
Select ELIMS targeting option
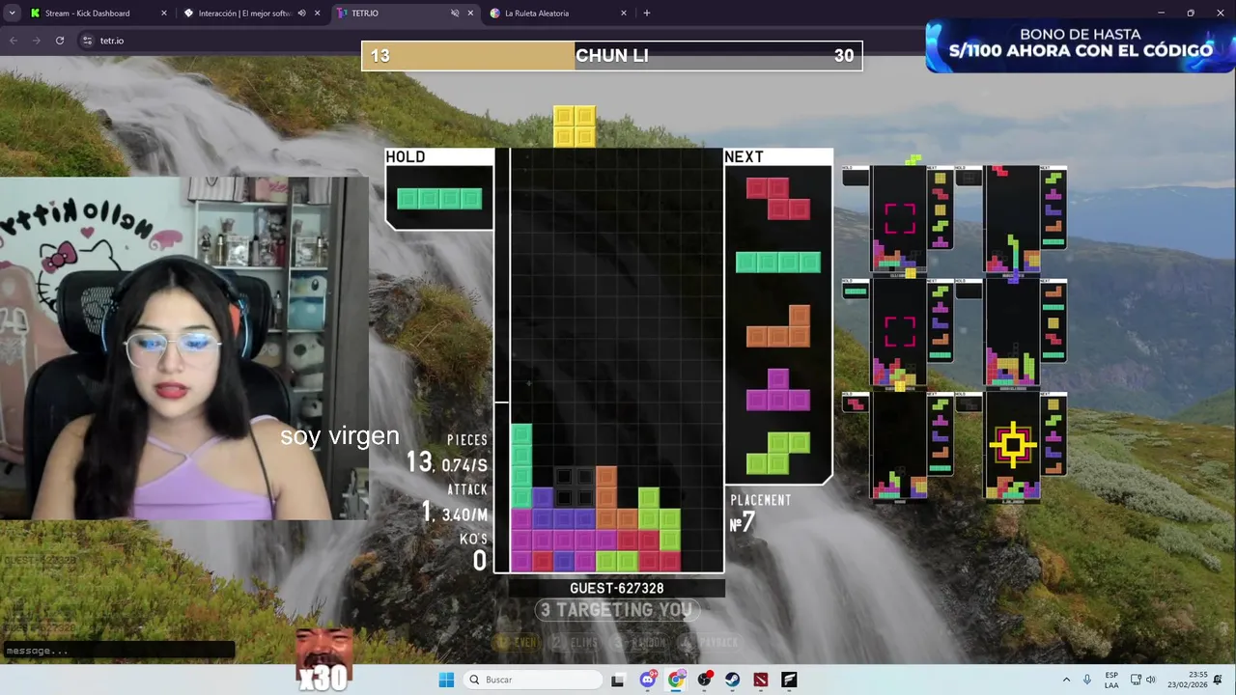point(575,642)
